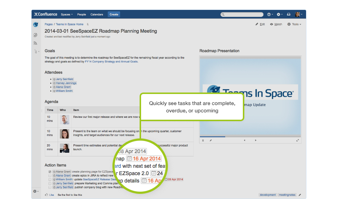Click the edit labels pencil icon
The width and height of the screenshot is (338, 199).
coord(300,195)
